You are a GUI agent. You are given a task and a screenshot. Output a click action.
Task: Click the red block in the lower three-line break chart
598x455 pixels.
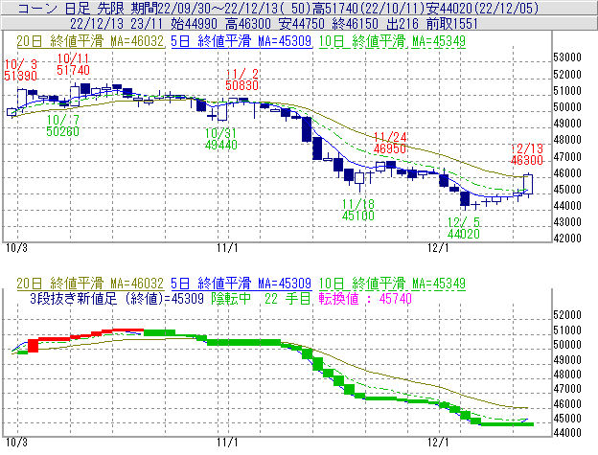(34, 346)
